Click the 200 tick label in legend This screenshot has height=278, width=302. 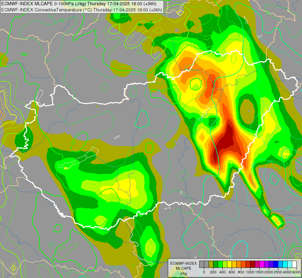(213, 272)
